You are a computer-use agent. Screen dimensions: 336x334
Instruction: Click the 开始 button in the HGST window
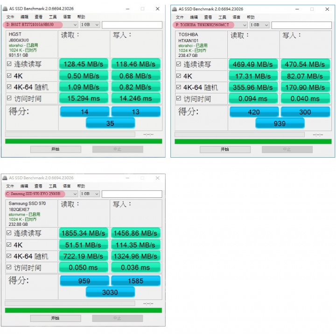click(56, 149)
